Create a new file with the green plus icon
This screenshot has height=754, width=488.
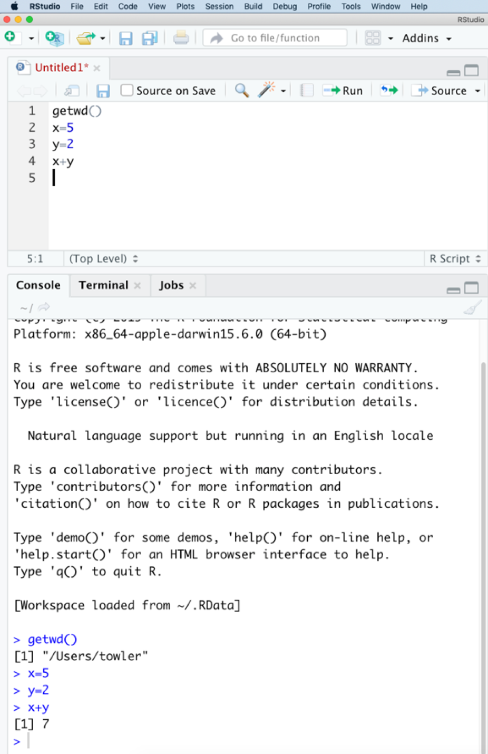coord(11,37)
